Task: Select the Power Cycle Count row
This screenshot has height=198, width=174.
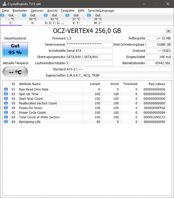Action: pos(85,112)
